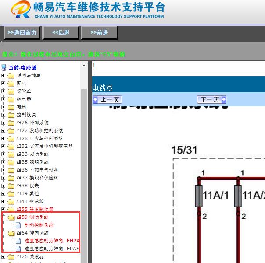Click the folder icon for 组35 照明系统

tap(11, 162)
